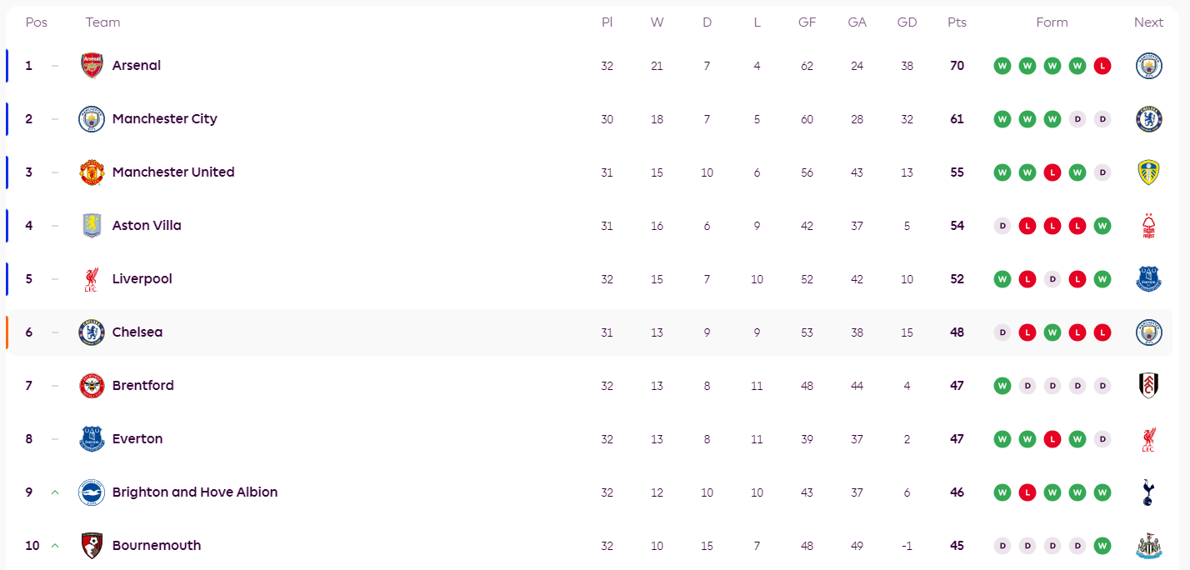Image resolution: width=1190 pixels, height=570 pixels.
Task: Click the Arsenal crest in Team column
Action: [x=92, y=66]
